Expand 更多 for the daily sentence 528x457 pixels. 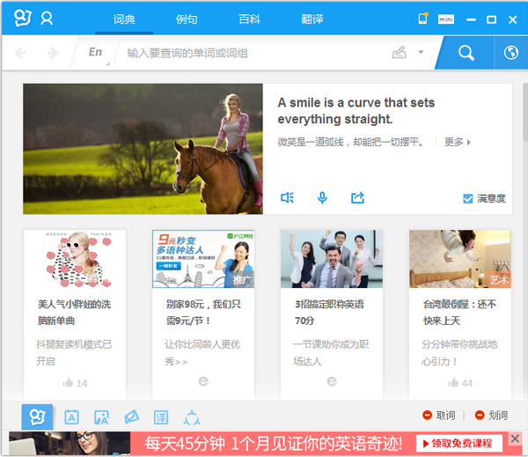coord(458,142)
